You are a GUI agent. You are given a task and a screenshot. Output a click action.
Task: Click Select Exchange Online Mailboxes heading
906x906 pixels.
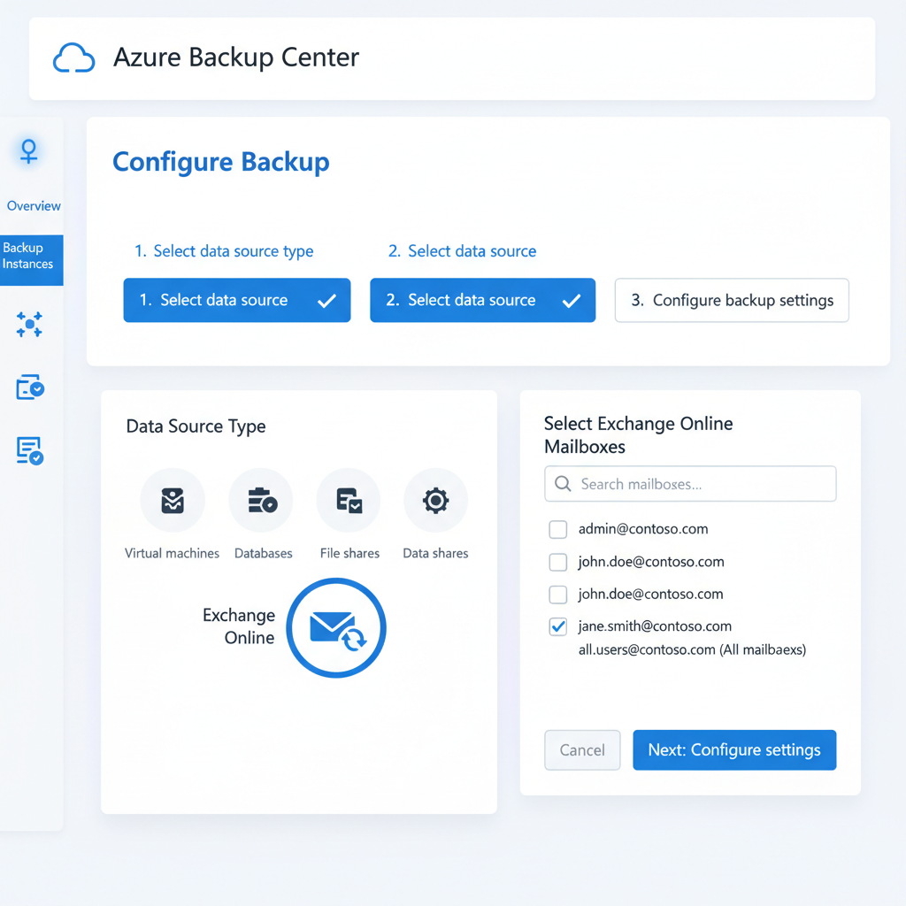click(639, 435)
